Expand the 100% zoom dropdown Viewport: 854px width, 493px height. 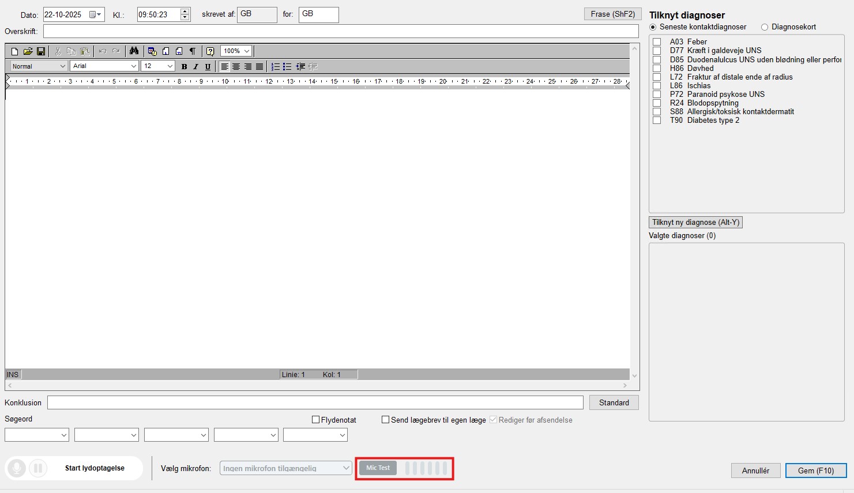(236, 51)
